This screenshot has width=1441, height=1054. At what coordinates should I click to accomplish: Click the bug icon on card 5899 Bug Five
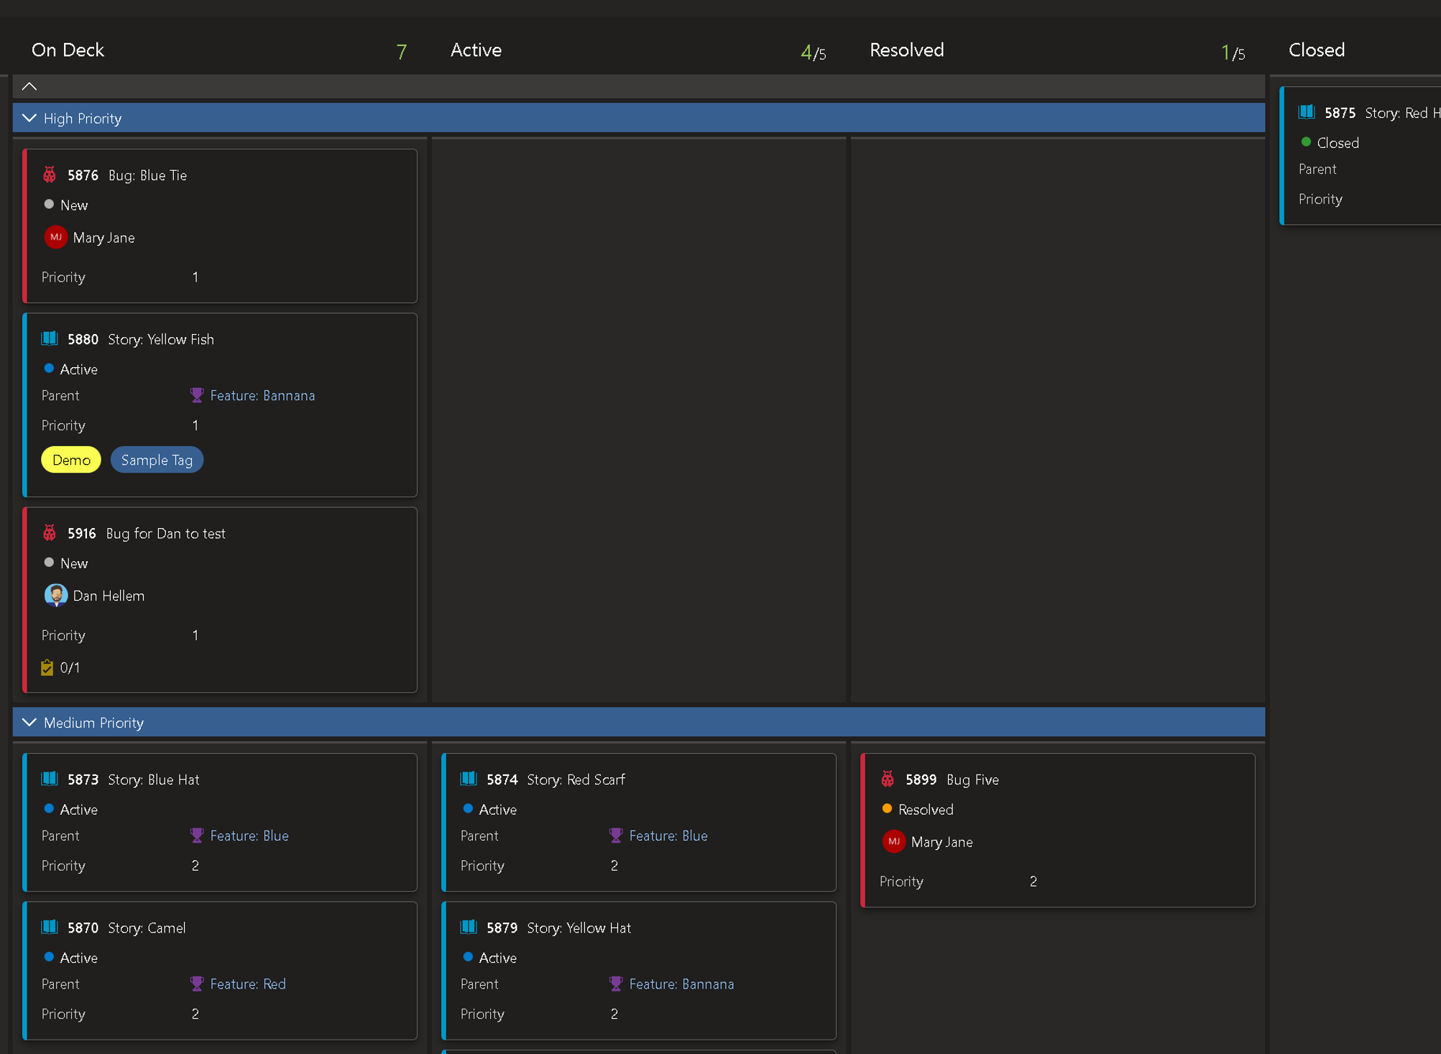tap(888, 779)
